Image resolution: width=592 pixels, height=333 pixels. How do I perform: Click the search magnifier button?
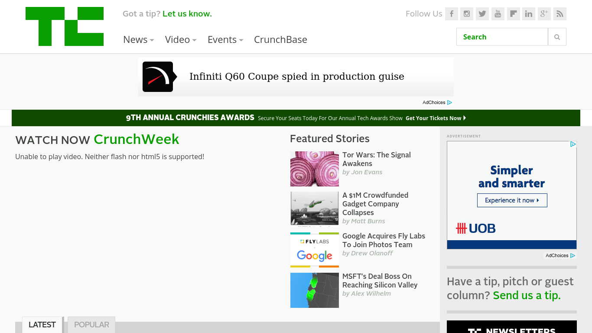point(557,37)
